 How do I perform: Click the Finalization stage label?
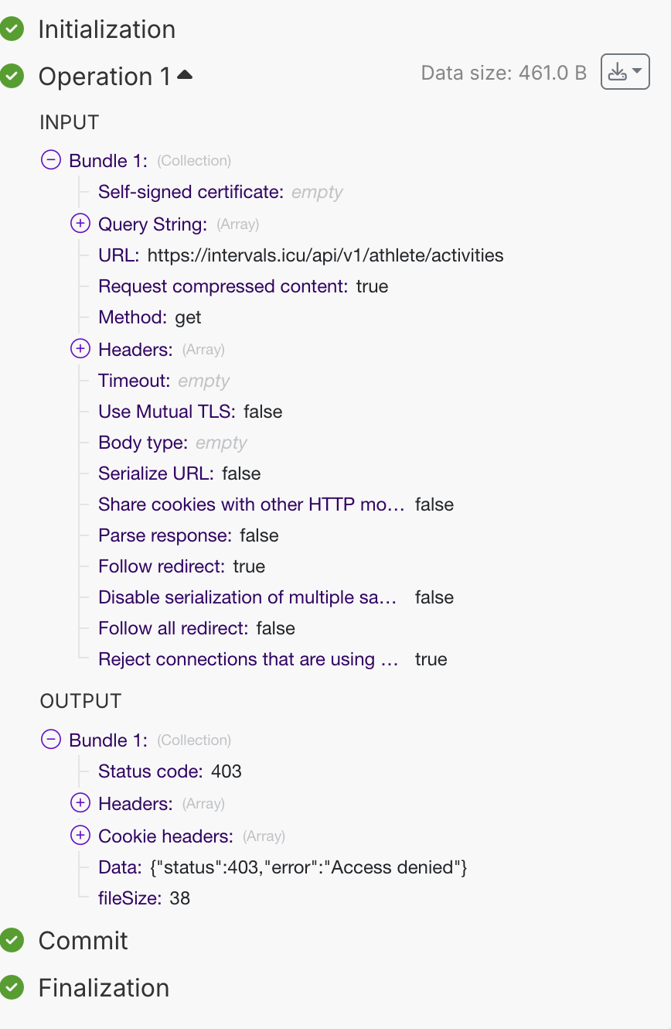[x=104, y=988]
